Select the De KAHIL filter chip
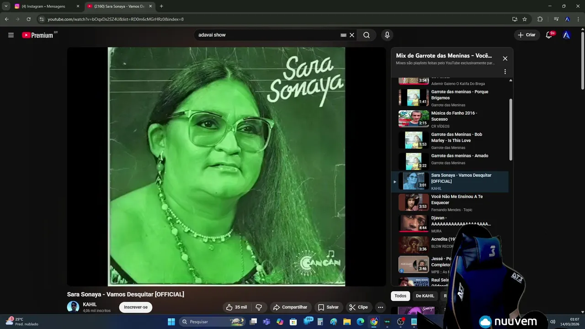The image size is (585, 329). [425, 296]
